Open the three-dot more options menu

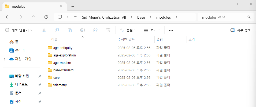pos(171,30)
